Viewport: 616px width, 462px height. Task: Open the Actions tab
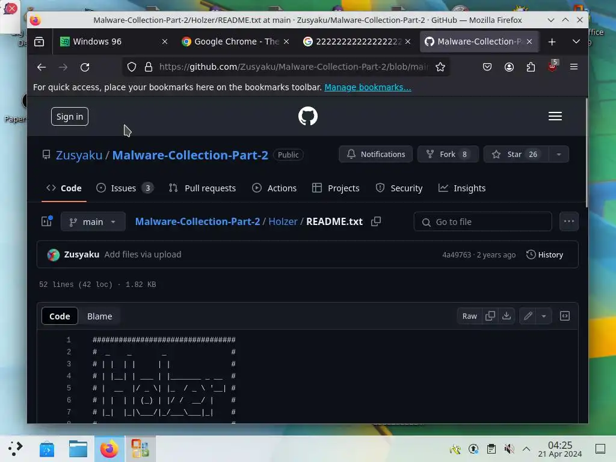[x=274, y=188]
